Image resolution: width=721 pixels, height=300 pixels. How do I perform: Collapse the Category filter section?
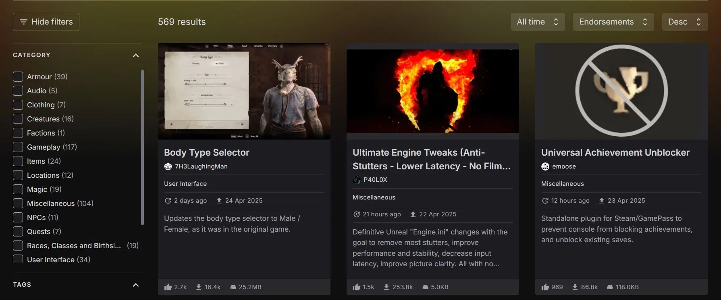click(136, 55)
